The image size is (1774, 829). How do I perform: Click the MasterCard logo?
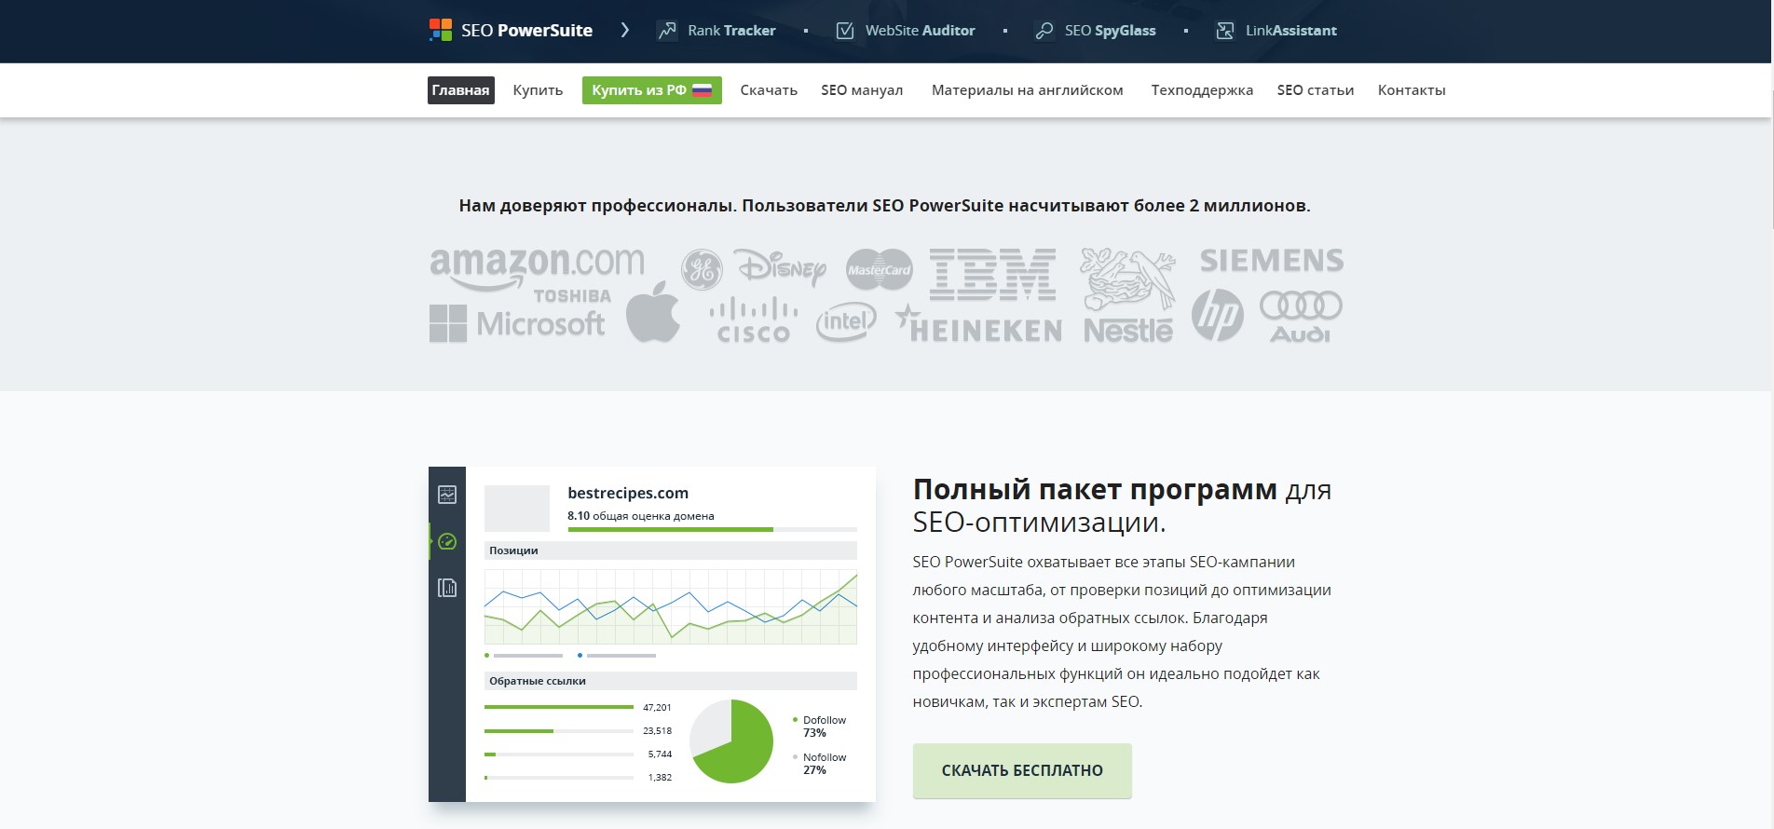tap(879, 270)
